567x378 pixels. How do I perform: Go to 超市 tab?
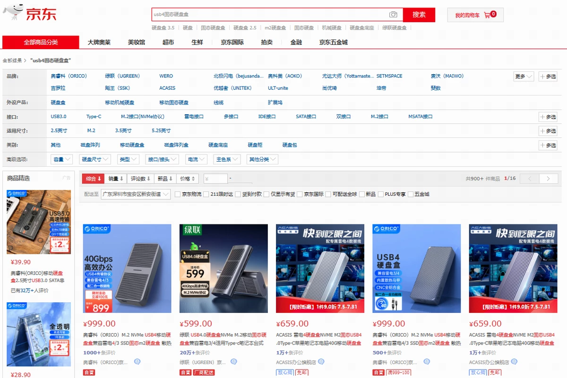click(x=168, y=42)
